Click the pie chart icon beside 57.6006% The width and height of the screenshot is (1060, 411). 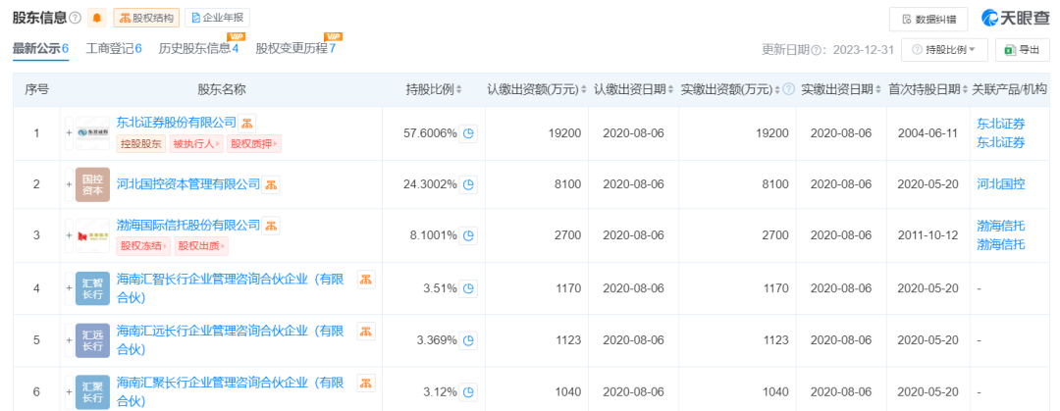(x=469, y=133)
